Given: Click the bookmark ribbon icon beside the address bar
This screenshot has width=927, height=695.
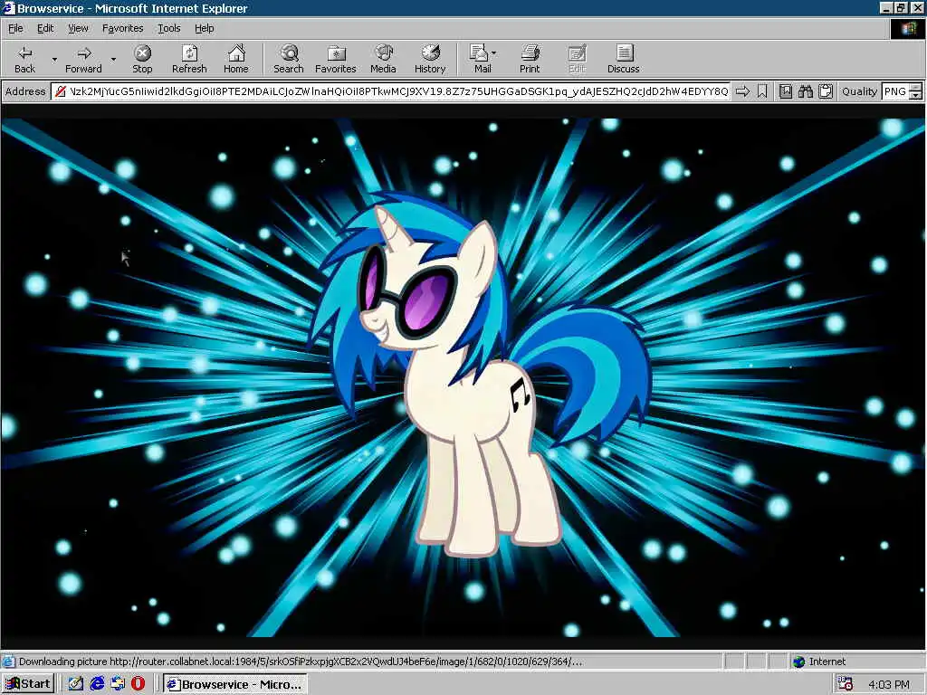Looking at the screenshot, I should [x=762, y=91].
